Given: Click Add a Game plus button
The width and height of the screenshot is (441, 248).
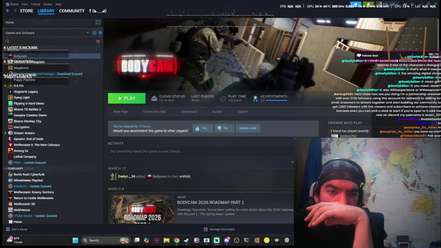Looking at the screenshot, I should tap(8, 229).
